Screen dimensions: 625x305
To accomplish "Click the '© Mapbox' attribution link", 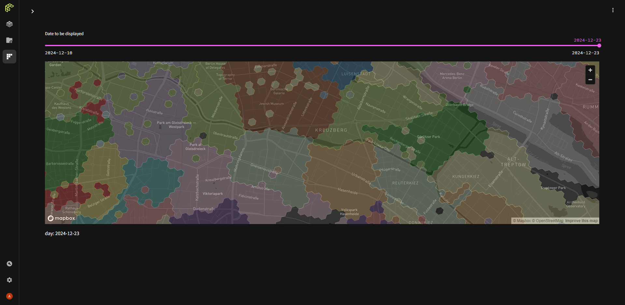I will point(522,221).
